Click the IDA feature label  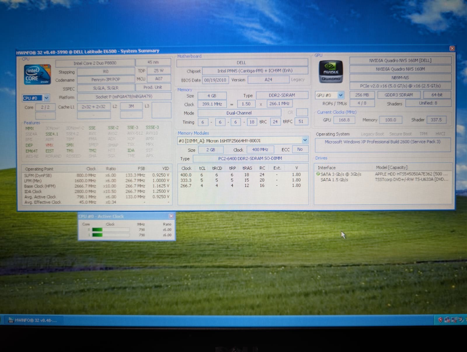[x=131, y=150]
